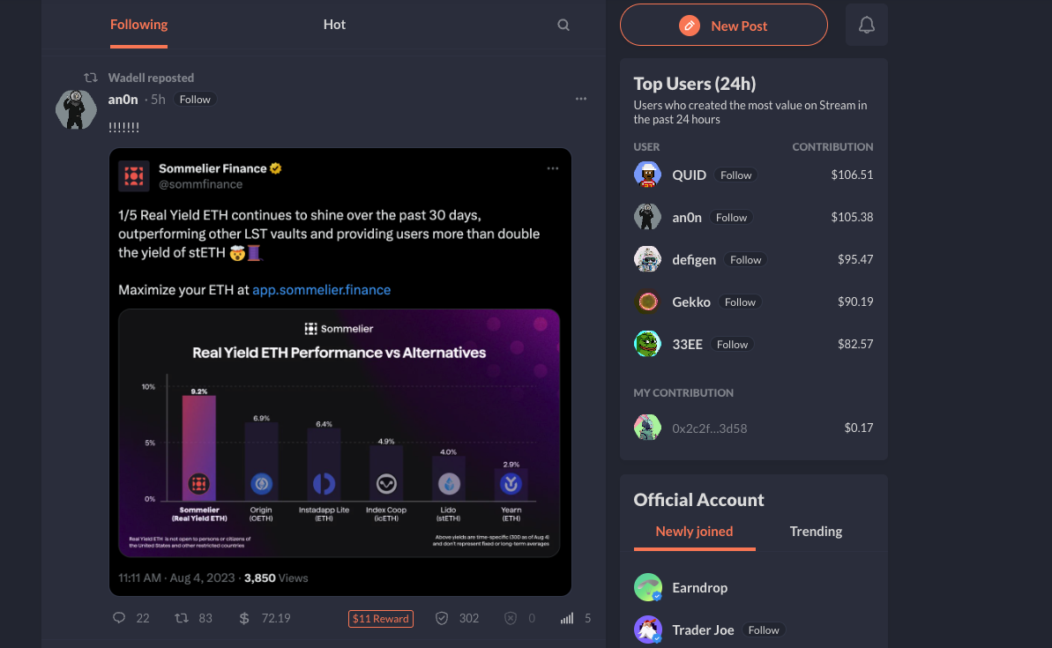Image resolution: width=1052 pixels, height=648 pixels.
Task: Open the embedded tweet's three-dot menu
Action: pos(552,168)
